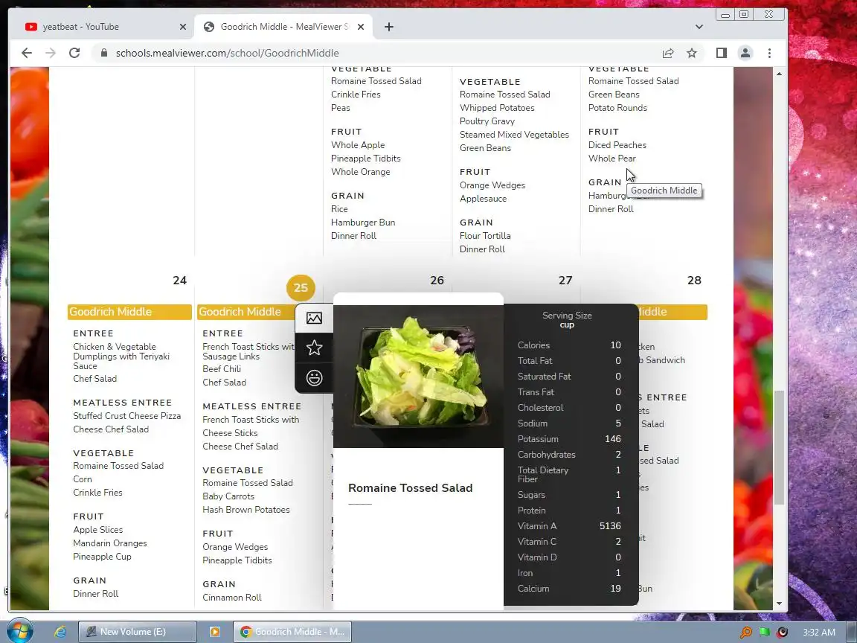
Task: Close the Goodrich Middle MealViewer tab
Action: tap(361, 27)
